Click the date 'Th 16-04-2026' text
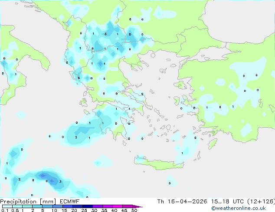The image size is (275, 212). click(x=182, y=202)
